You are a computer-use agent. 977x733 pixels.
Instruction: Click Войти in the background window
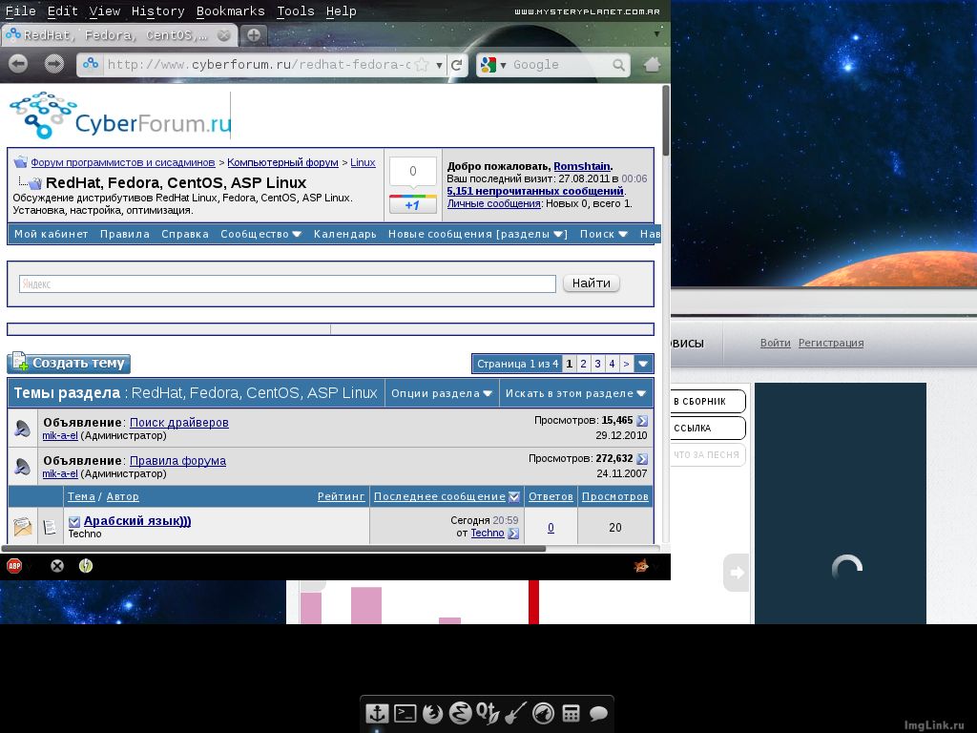click(775, 343)
